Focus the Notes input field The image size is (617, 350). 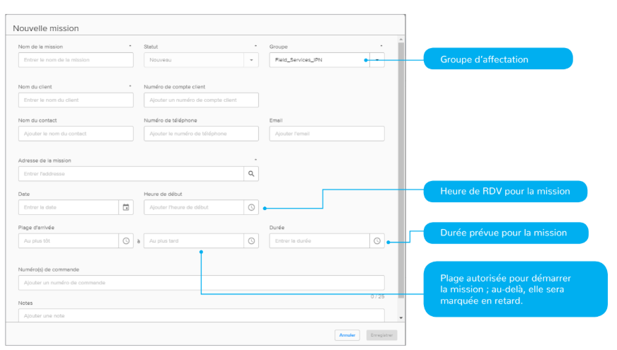pos(201,315)
